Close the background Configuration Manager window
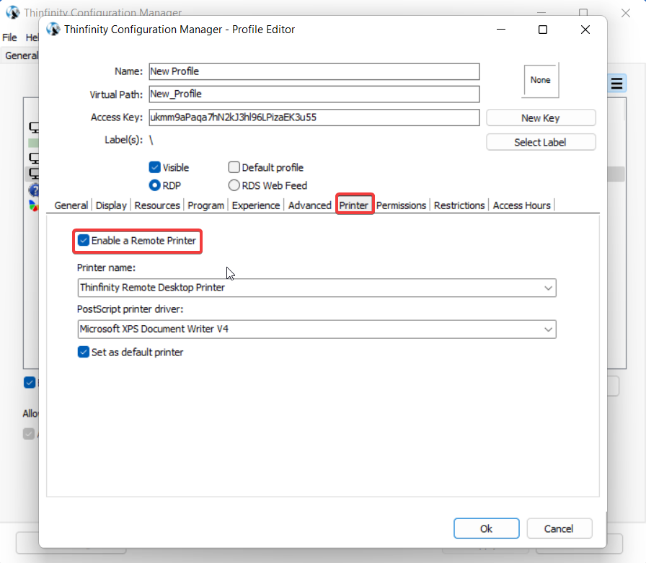This screenshot has height=563, width=646. (625, 13)
